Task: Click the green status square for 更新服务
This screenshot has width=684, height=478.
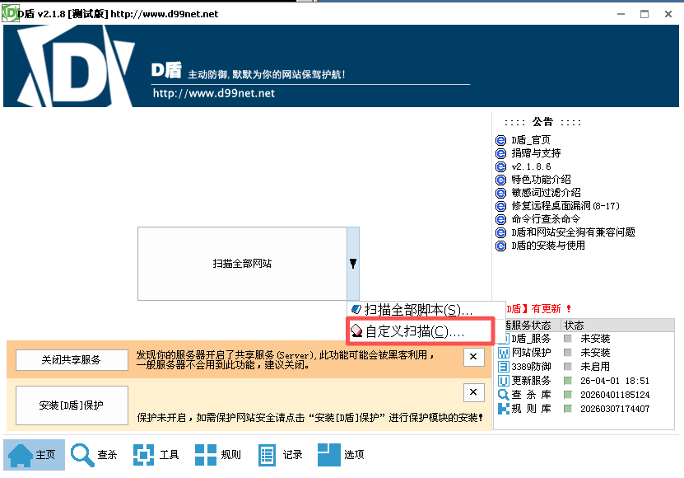Action: click(x=567, y=381)
